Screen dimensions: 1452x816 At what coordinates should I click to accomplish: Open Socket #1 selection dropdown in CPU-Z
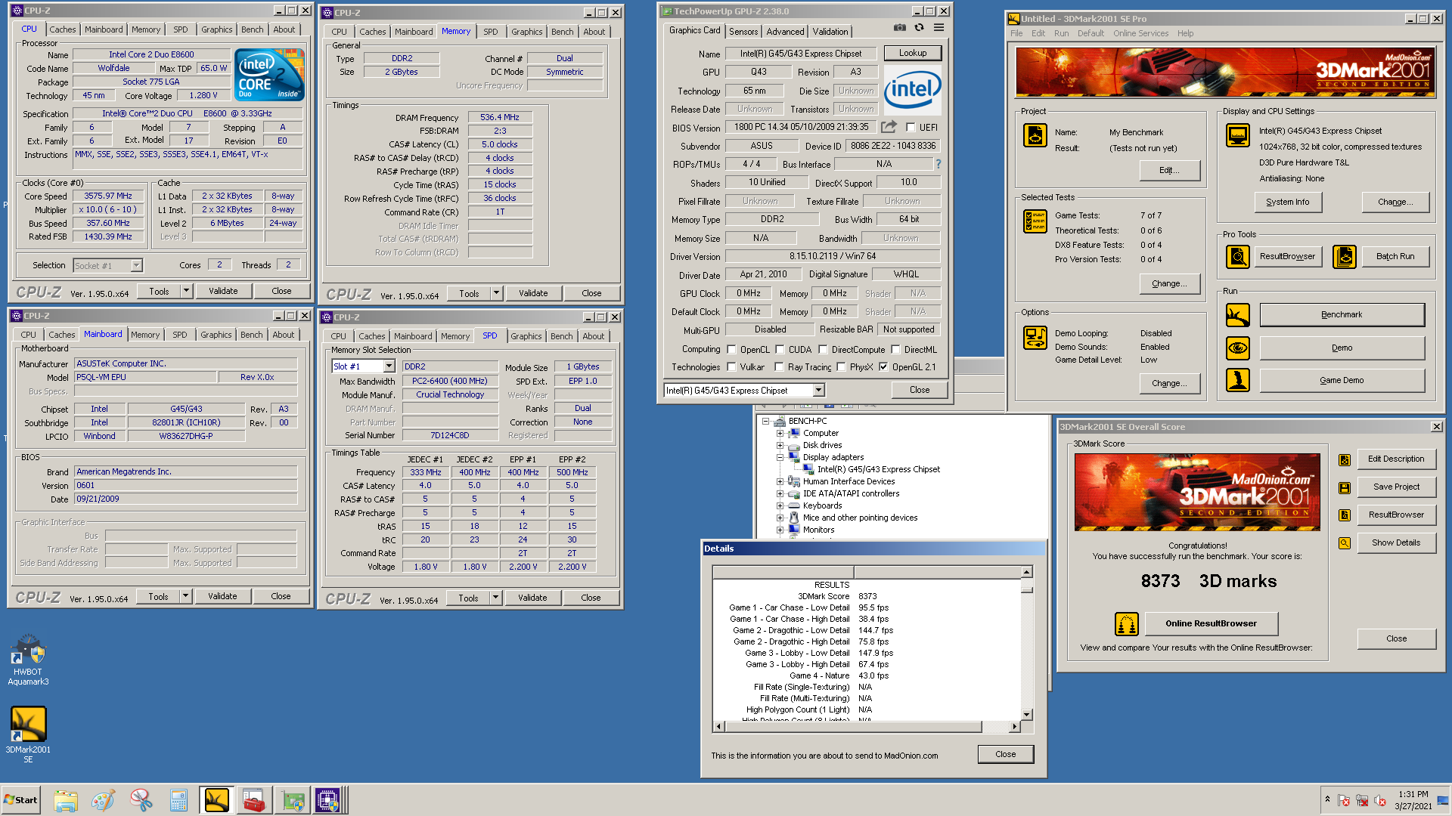[136, 265]
